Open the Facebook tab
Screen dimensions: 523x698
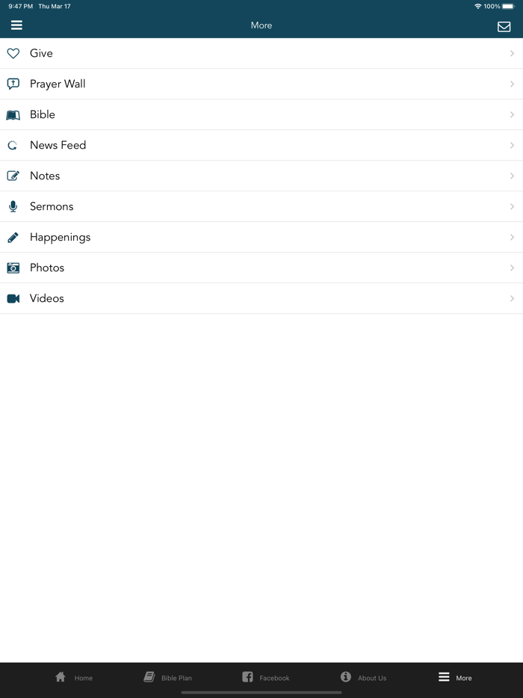pyautogui.click(x=265, y=678)
